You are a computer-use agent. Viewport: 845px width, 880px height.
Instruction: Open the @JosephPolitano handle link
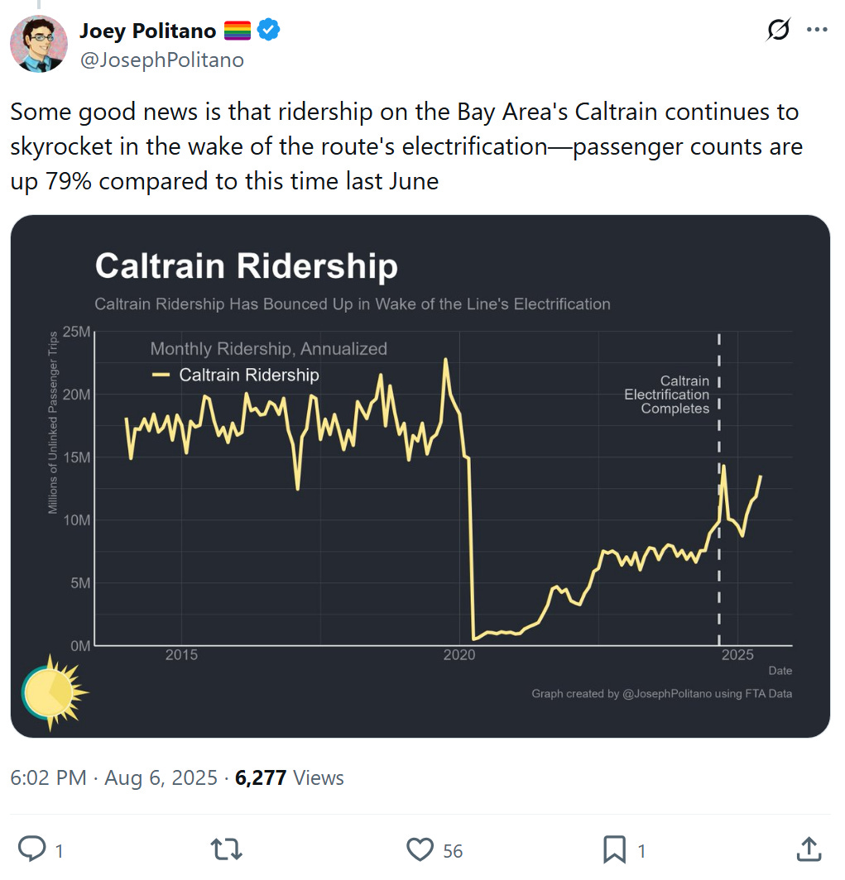pyautogui.click(x=161, y=60)
